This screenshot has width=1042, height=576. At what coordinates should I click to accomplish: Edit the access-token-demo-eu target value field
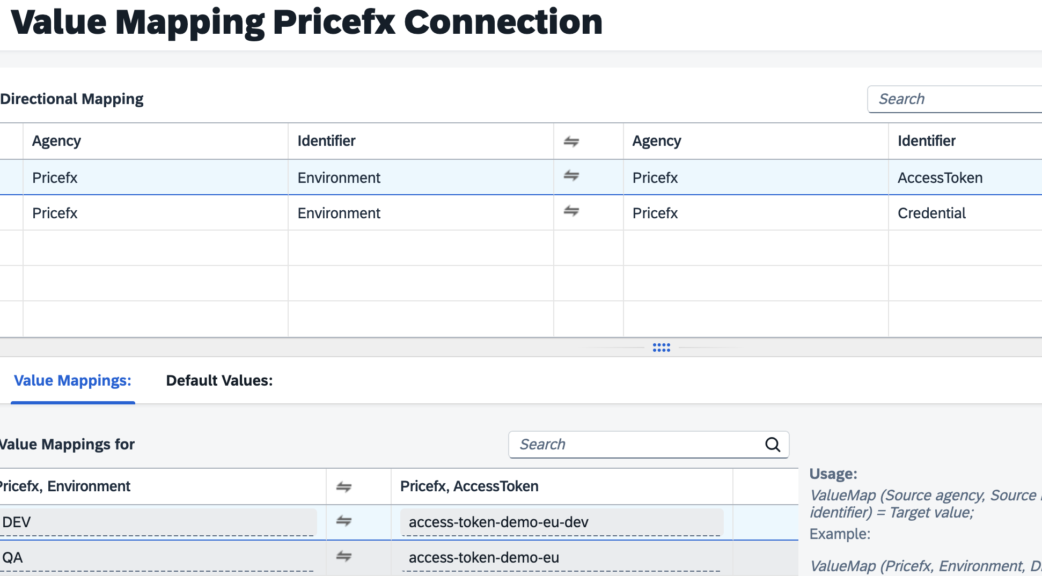[x=561, y=558]
